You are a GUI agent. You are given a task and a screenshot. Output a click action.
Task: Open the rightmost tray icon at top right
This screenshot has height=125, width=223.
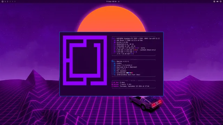[x=221, y=1]
